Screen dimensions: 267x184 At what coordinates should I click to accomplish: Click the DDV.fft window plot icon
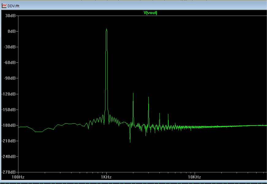coord(4,6)
